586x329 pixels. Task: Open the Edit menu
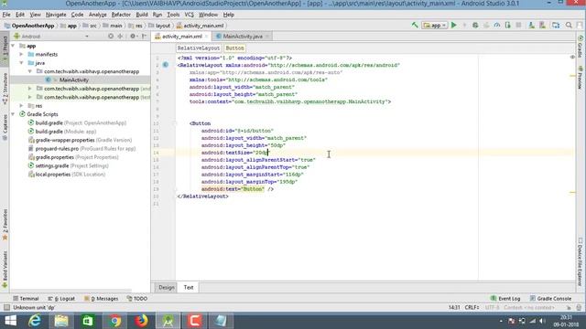[x=20, y=15]
